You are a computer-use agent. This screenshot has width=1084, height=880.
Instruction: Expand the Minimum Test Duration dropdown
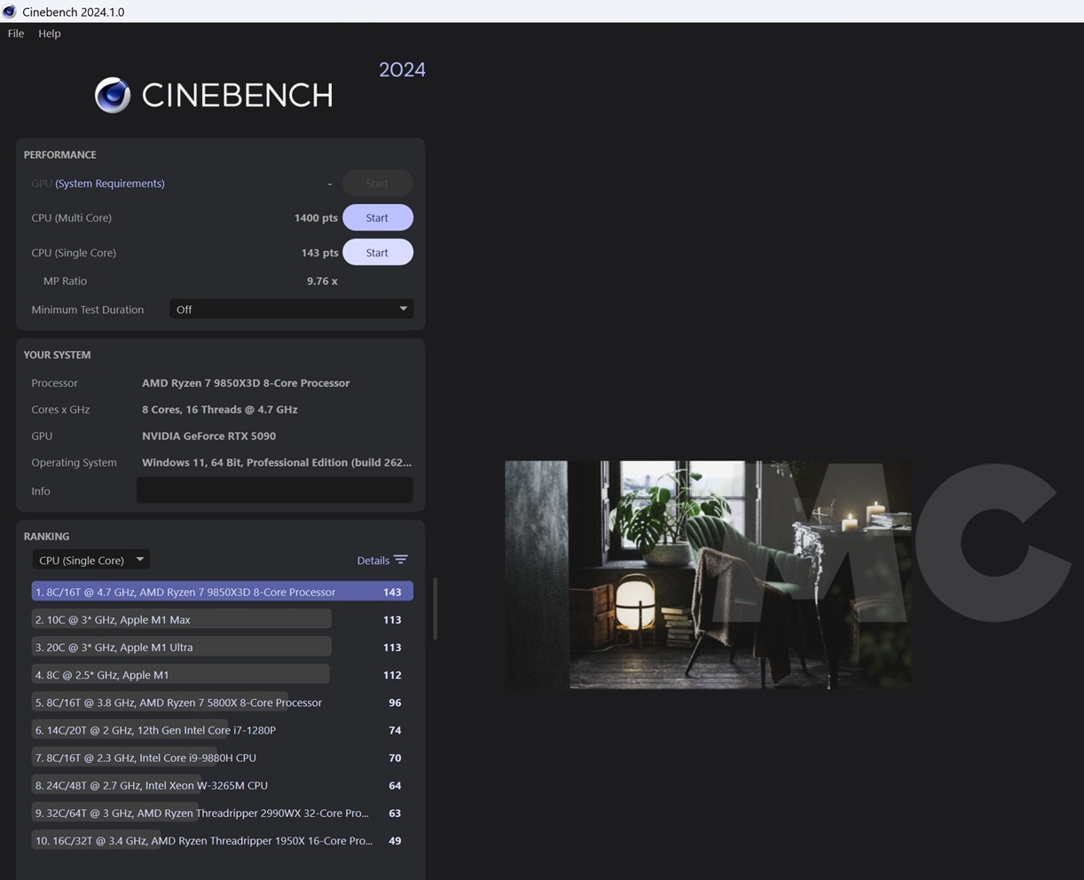(x=291, y=310)
